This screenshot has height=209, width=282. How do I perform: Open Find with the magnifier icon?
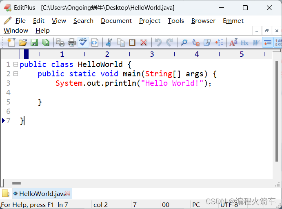pos(184,42)
